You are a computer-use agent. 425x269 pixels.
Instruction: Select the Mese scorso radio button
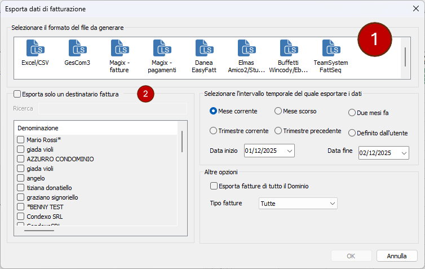pos(278,111)
